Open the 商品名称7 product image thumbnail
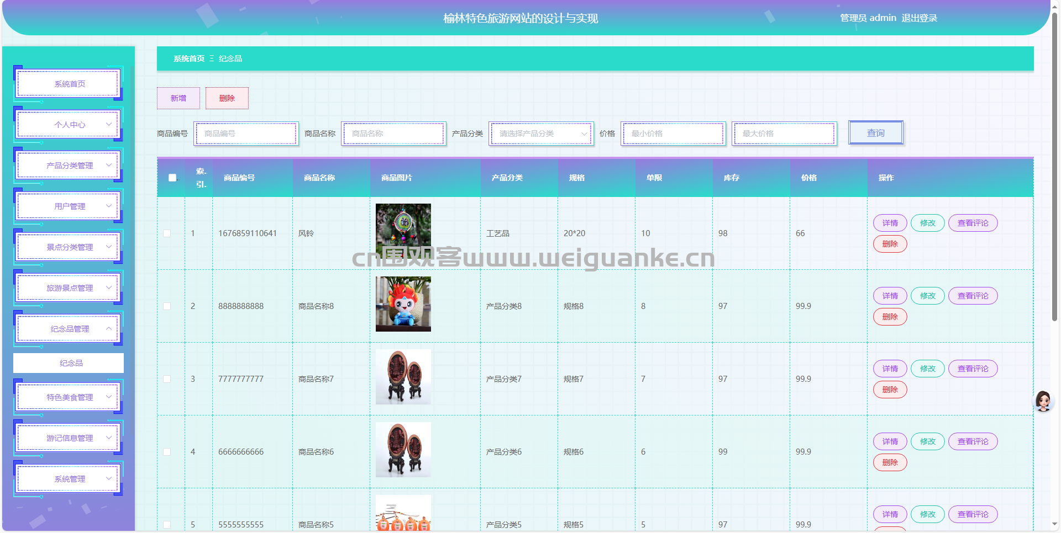 point(403,377)
